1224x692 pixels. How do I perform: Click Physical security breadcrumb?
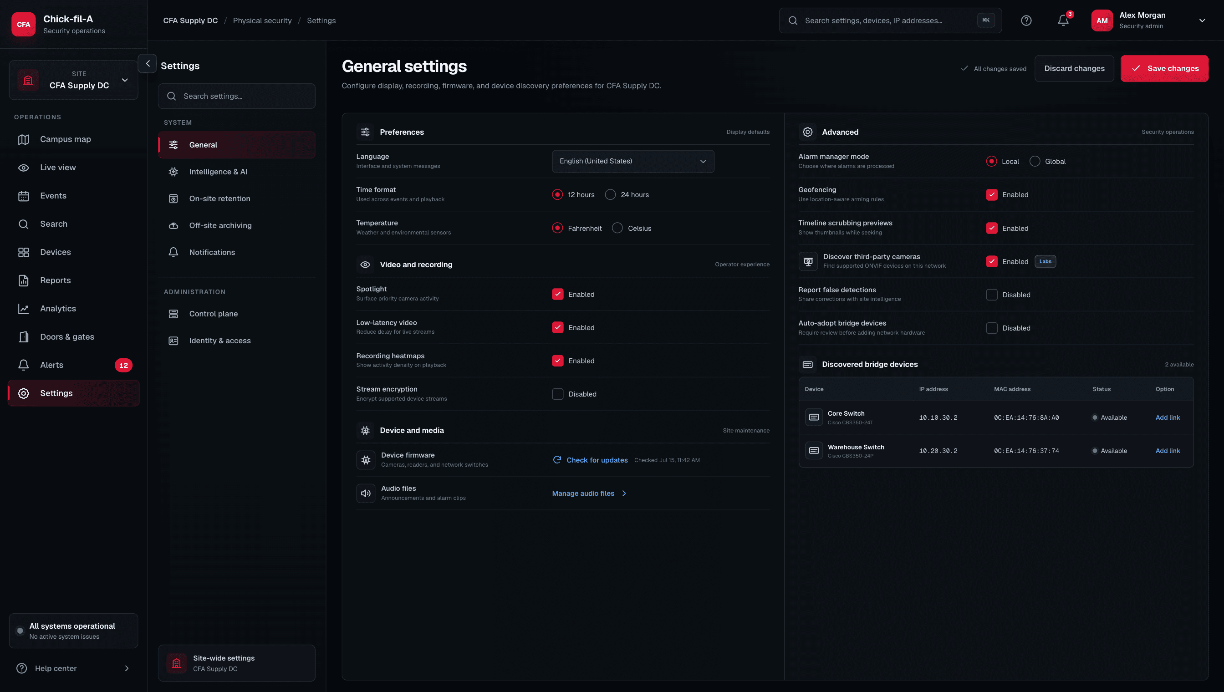click(x=262, y=20)
